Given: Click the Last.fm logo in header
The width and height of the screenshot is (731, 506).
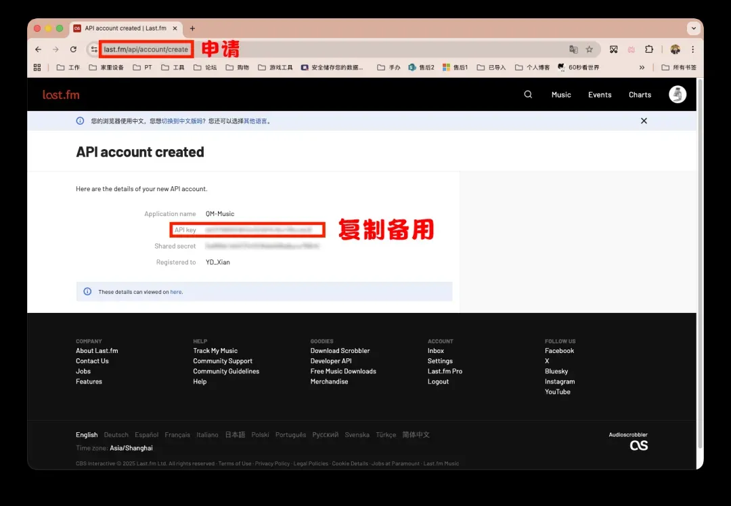Looking at the screenshot, I should pyautogui.click(x=61, y=95).
